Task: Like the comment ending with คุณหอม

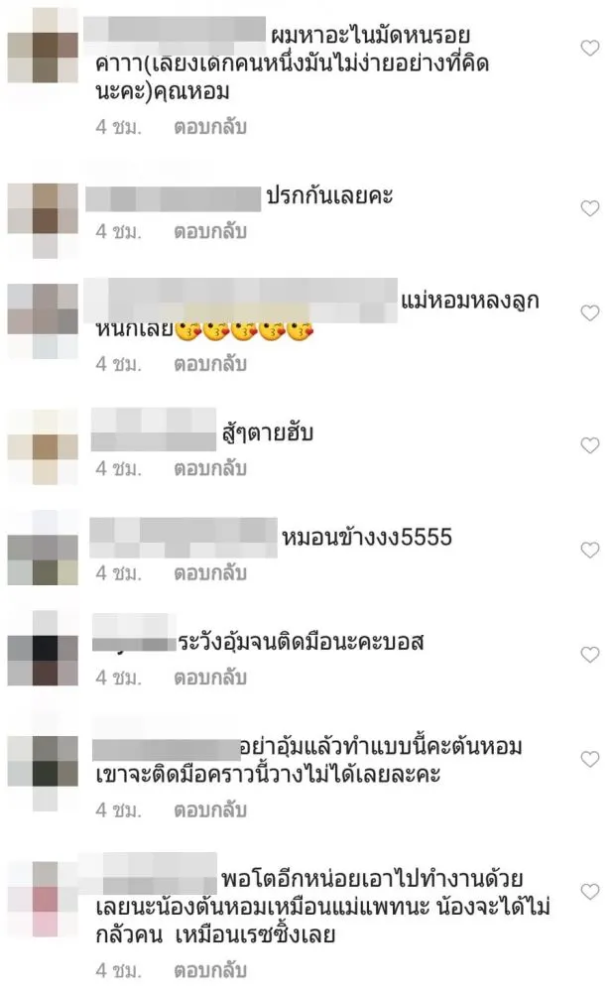Action: 589,48
